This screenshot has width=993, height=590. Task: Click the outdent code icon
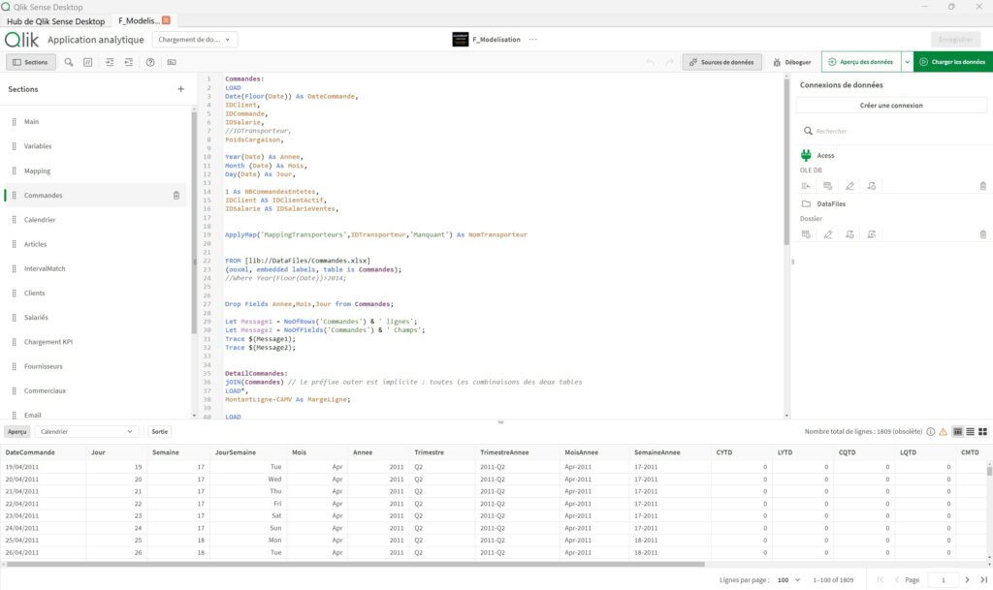coord(129,62)
